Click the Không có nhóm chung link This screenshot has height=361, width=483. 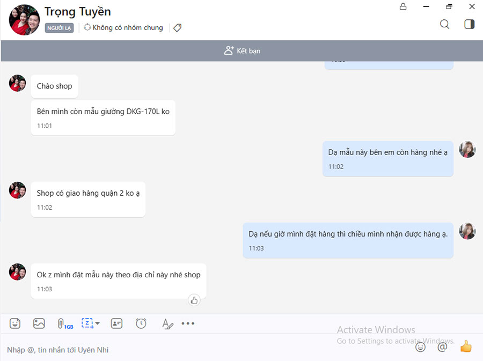click(x=123, y=27)
